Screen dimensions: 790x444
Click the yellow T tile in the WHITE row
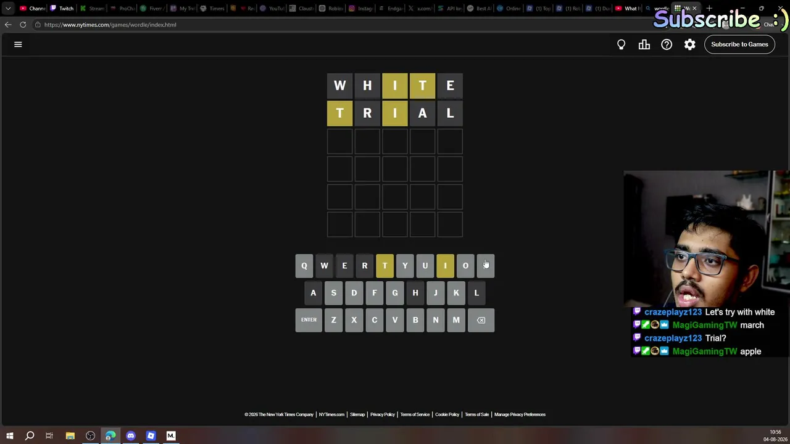[423, 86]
